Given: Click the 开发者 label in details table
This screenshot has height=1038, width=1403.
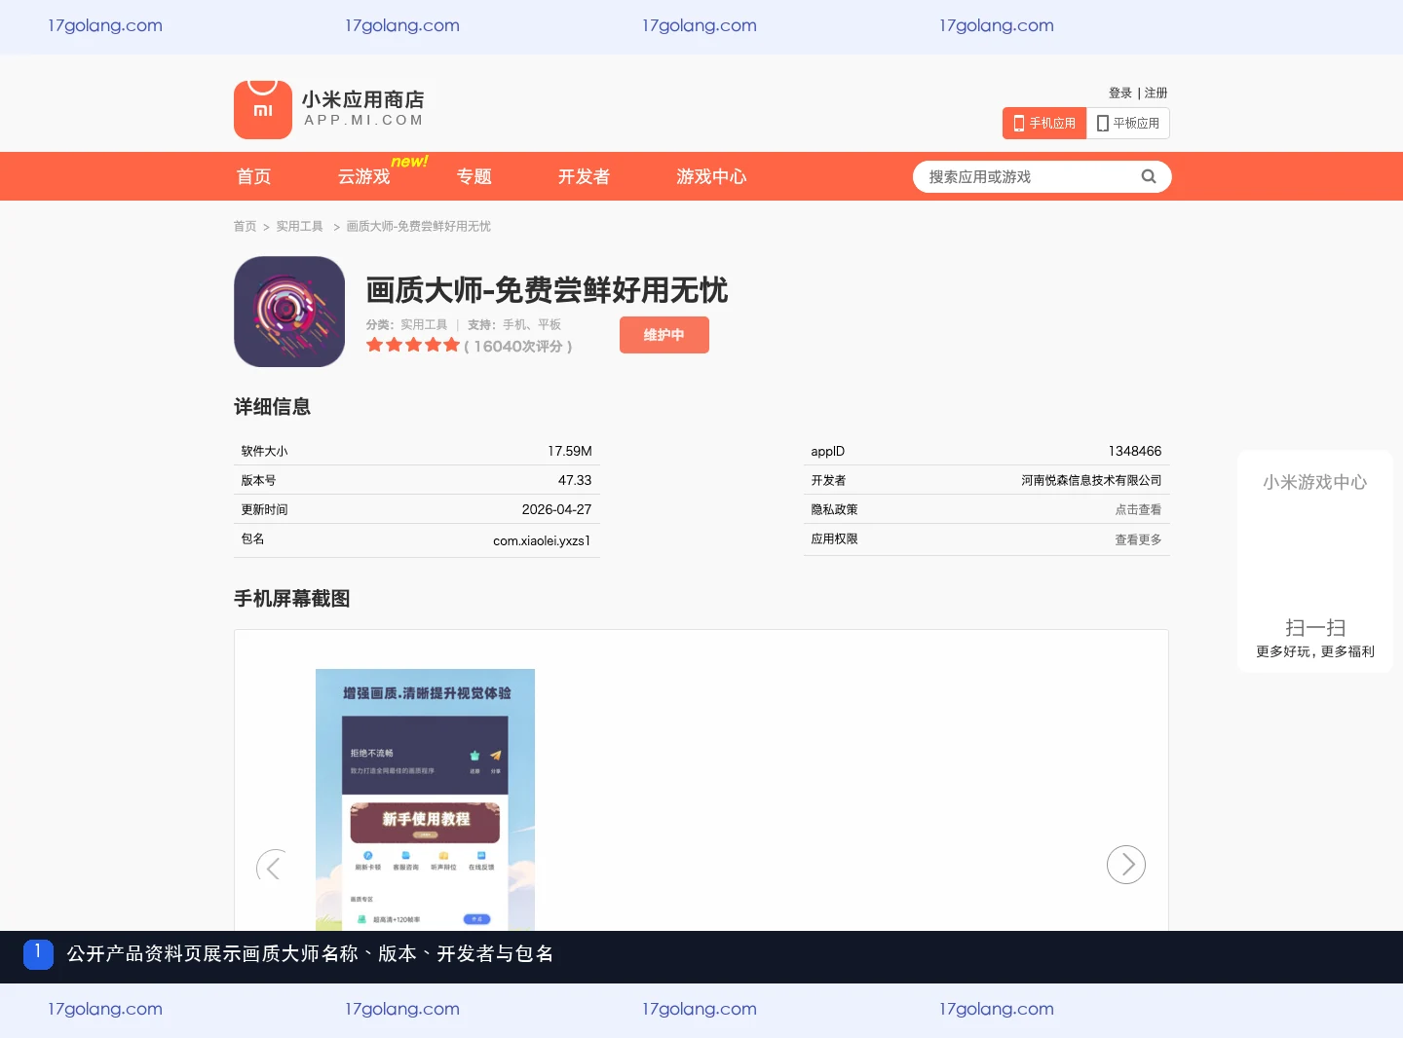Looking at the screenshot, I should tap(828, 480).
